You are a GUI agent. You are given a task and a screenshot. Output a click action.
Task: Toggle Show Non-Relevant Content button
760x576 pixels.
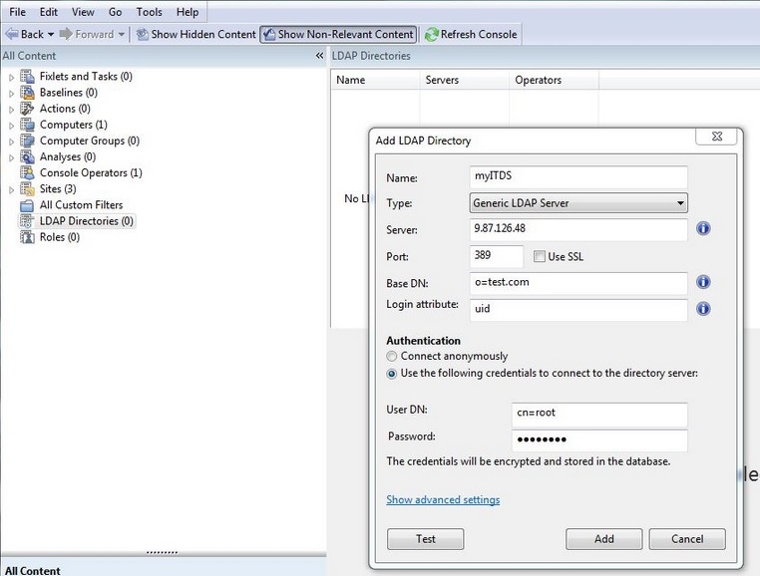[338, 35]
